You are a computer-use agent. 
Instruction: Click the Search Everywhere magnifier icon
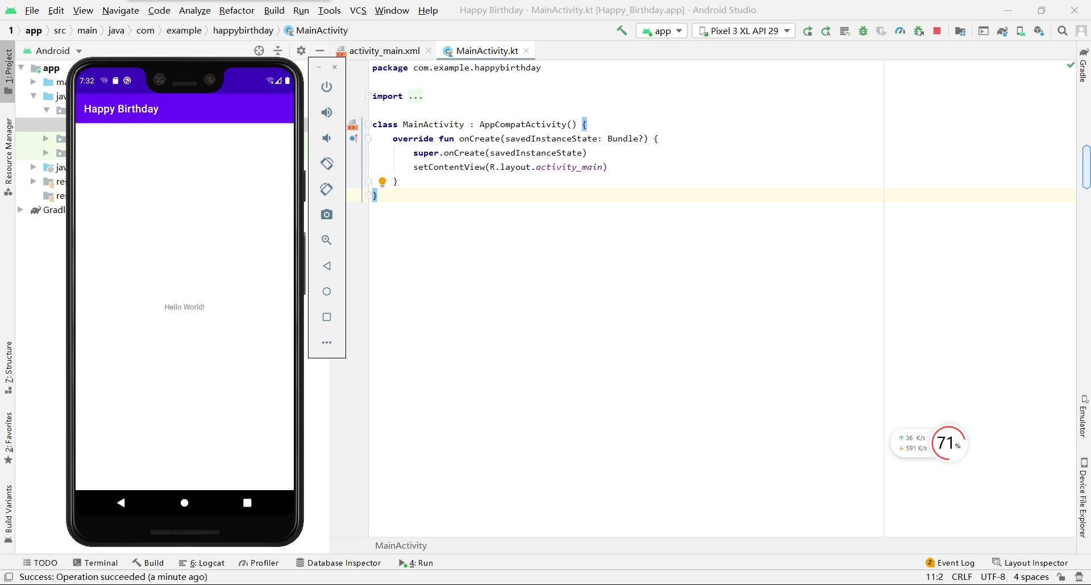coord(1063,31)
